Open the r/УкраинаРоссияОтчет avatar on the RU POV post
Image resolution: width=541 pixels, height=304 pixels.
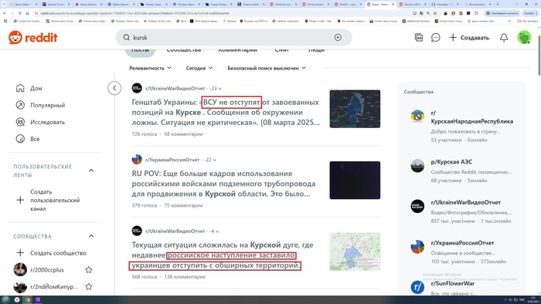click(x=137, y=160)
